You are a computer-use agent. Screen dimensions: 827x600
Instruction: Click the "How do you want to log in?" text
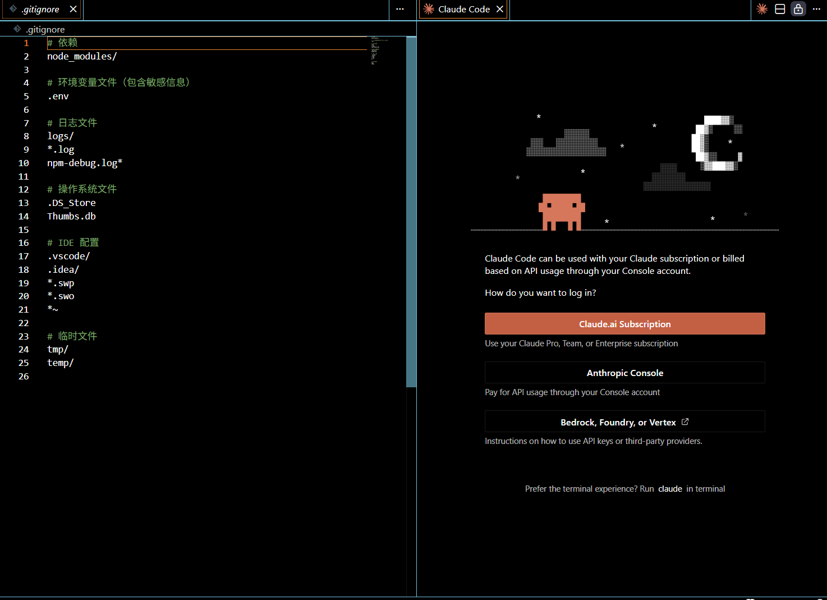click(x=540, y=293)
